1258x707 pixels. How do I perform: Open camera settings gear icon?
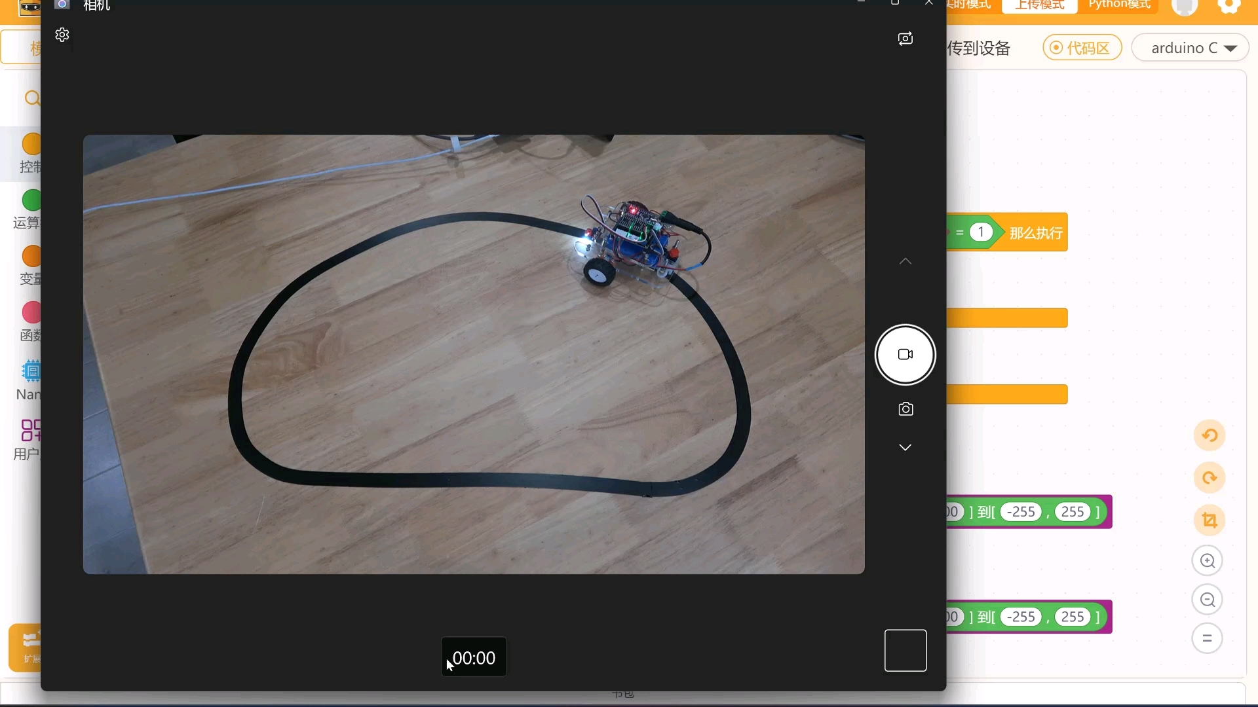point(62,35)
